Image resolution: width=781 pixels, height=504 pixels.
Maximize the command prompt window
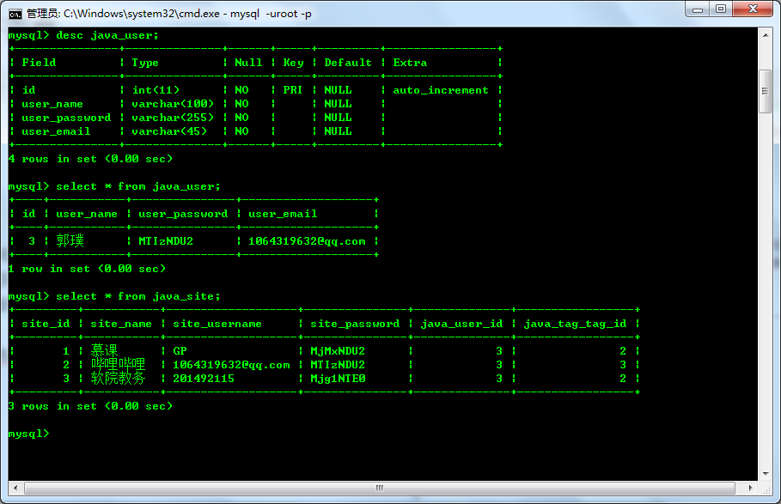pyautogui.click(x=721, y=9)
